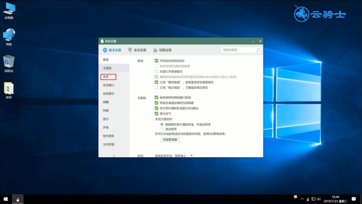Check 订阅每日精选 checkbox
The image size is (362, 204).
[156, 87]
